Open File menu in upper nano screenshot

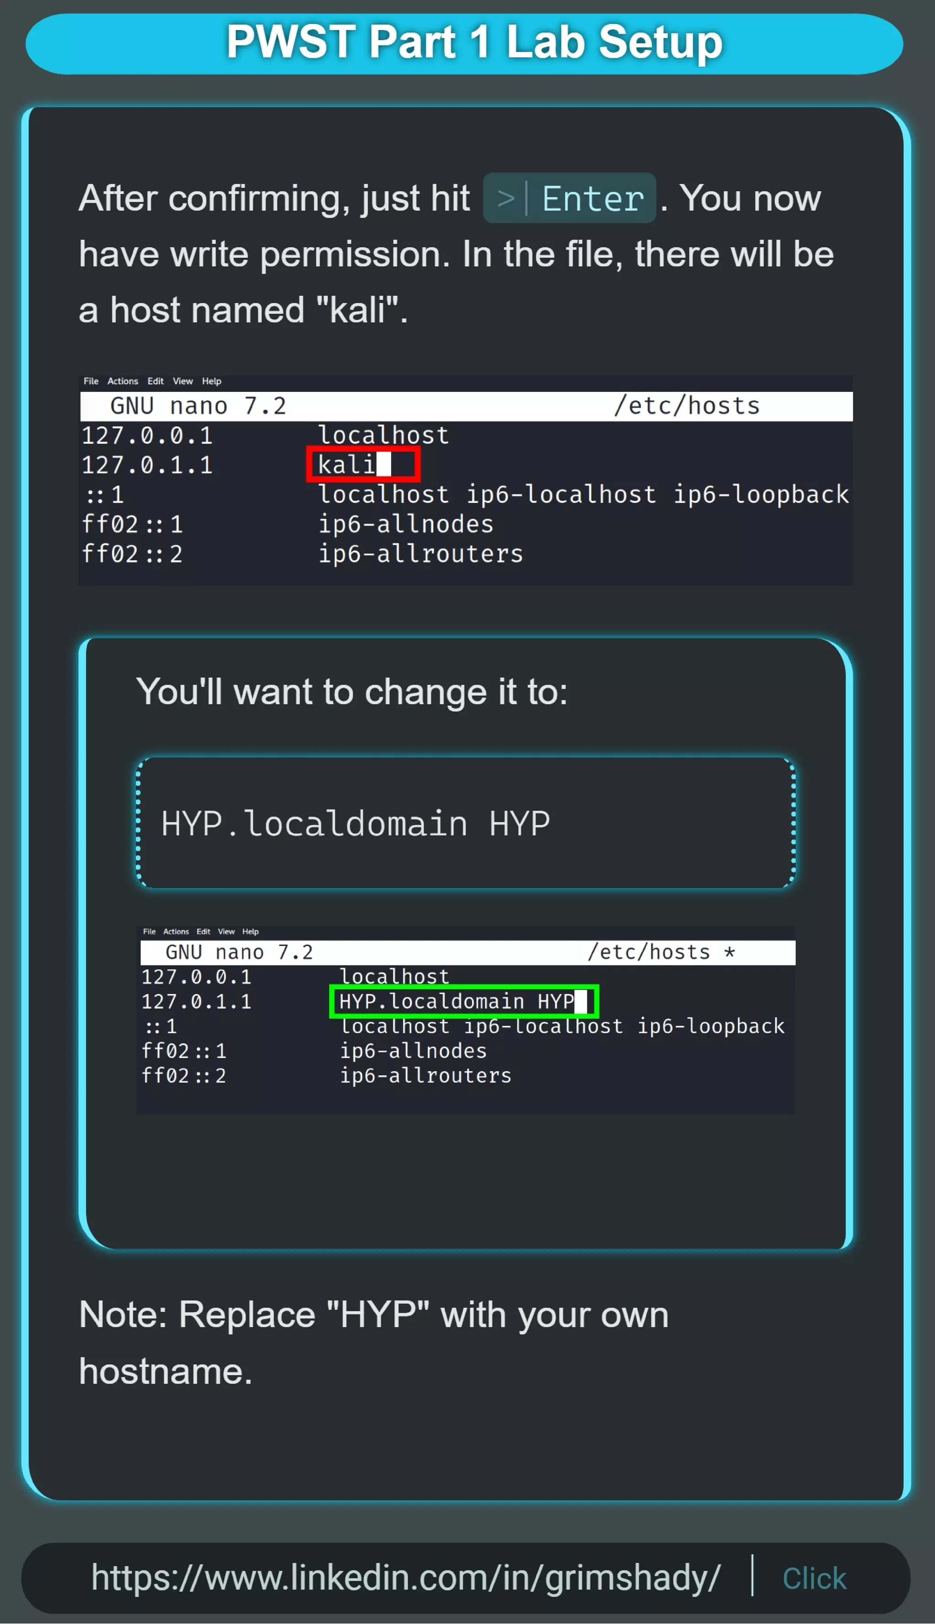point(90,381)
